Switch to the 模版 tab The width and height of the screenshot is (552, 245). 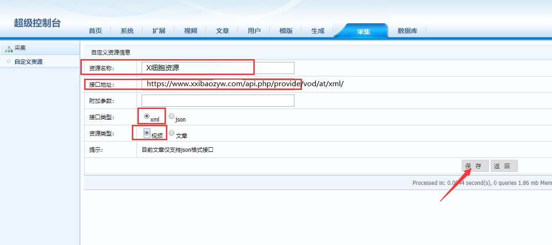click(286, 31)
